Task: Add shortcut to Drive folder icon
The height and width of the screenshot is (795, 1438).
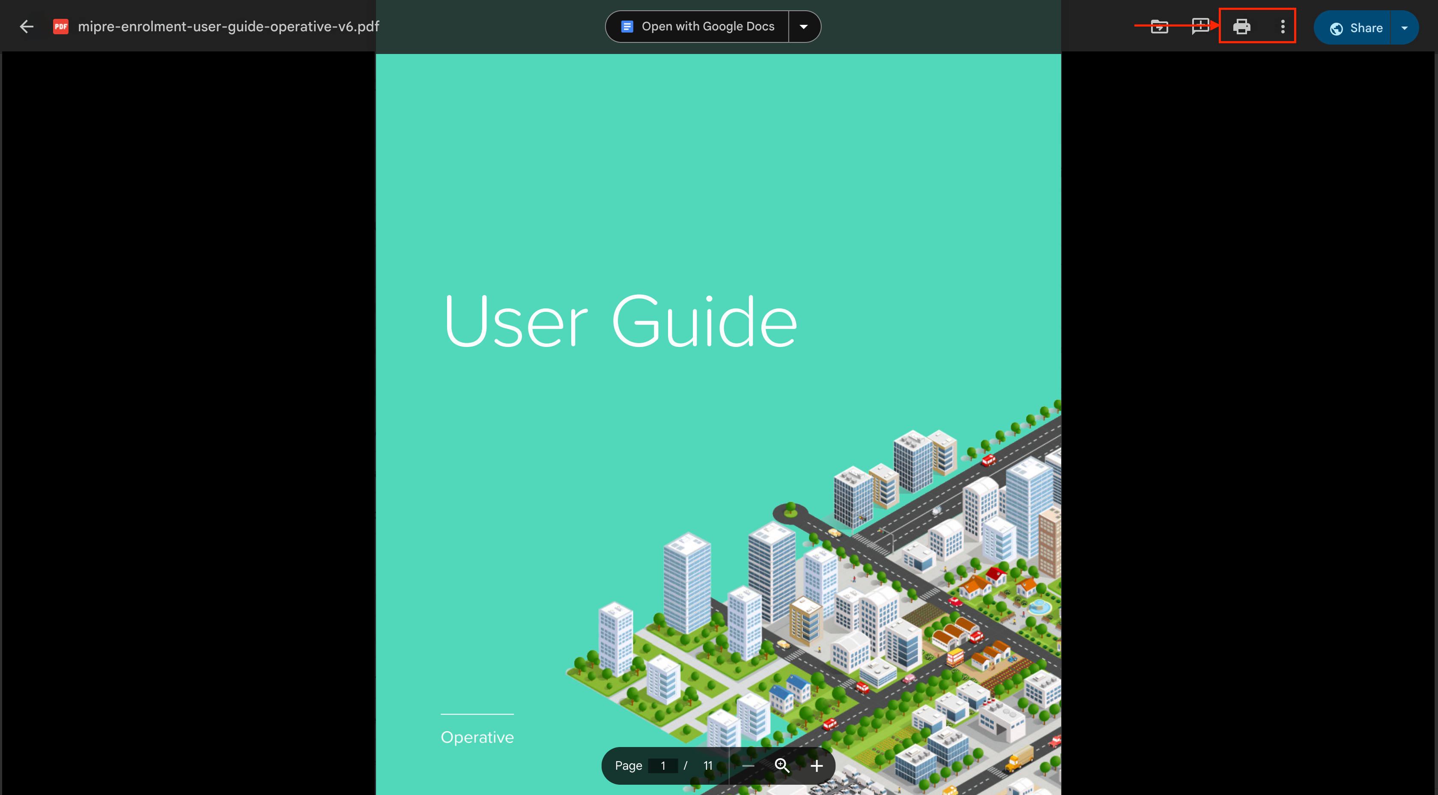Action: coord(1160,26)
